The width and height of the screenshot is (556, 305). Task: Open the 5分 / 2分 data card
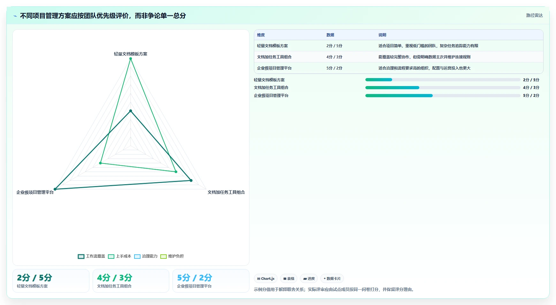point(211,281)
